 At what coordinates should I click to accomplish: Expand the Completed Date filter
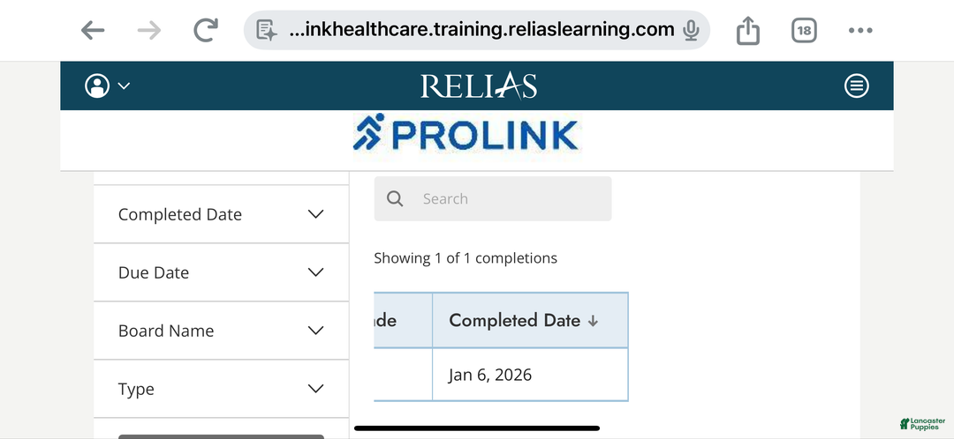click(x=221, y=214)
